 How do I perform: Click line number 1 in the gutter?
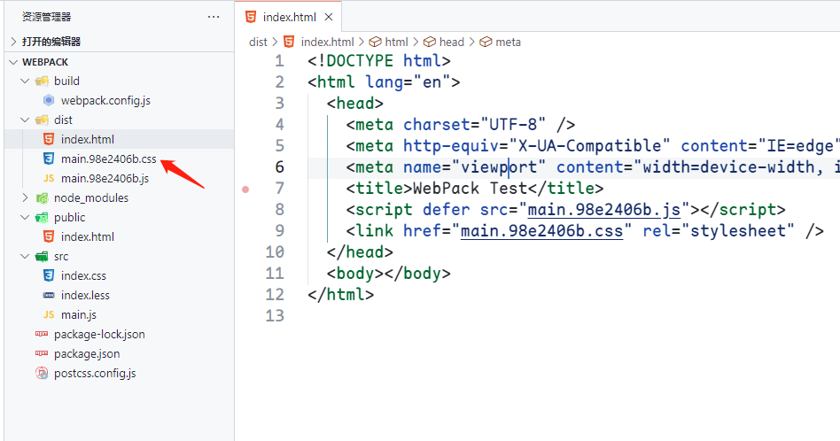pos(280,61)
